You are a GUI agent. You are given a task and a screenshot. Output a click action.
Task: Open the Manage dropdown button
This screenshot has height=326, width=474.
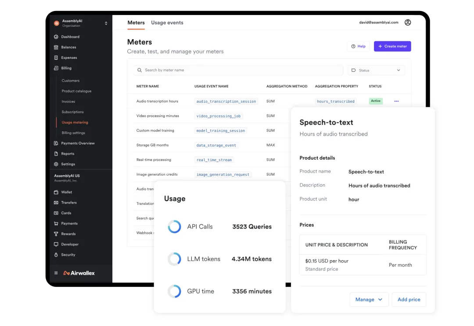pyautogui.click(x=369, y=299)
